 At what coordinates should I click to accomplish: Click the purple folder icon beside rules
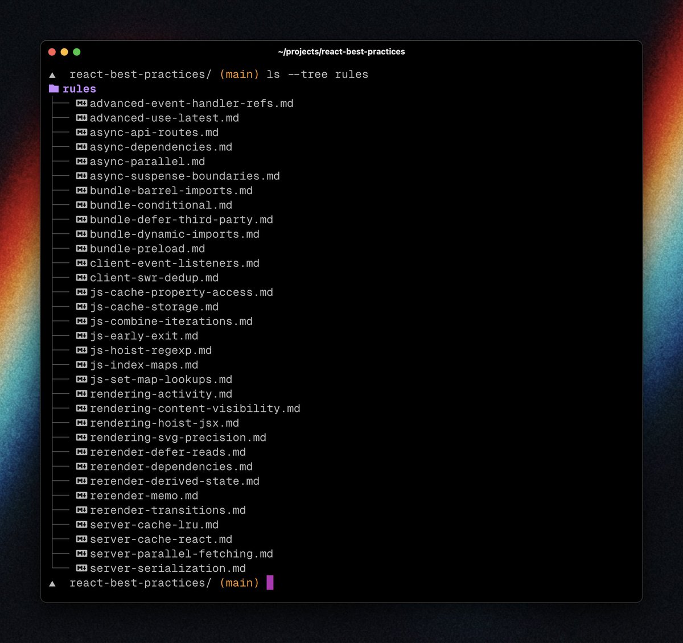click(54, 89)
